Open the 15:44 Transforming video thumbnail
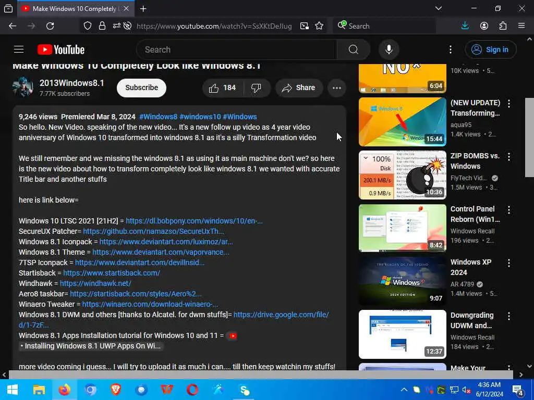 pos(403,122)
